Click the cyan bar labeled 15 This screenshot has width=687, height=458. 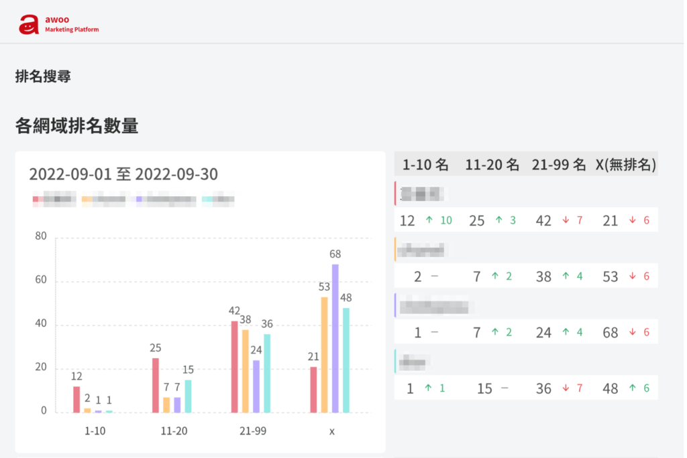[188, 396]
